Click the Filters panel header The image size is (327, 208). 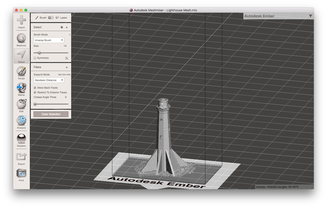pyautogui.click(x=51, y=67)
